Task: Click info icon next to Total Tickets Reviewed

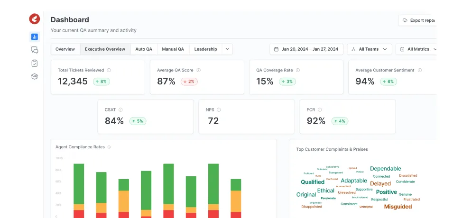Action: [x=109, y=70]
